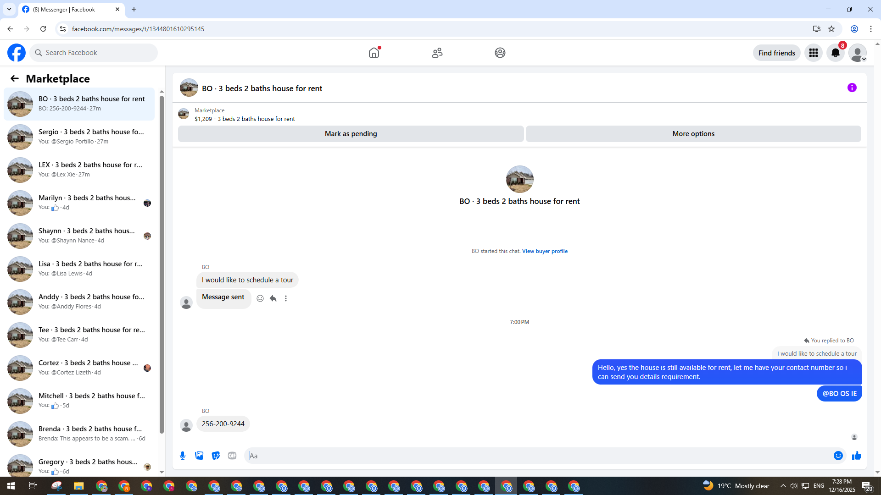This screenshot has width=881, height=495.
Task: Click BO's "I would like to schedule a tour" message
Action: coord(247,280)
